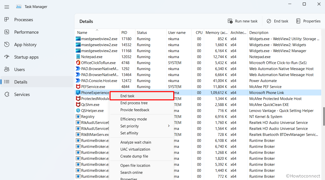This screenshot has height=180, width=325.
Task: Click the End task toolbar button label
Action: (281, 21)
